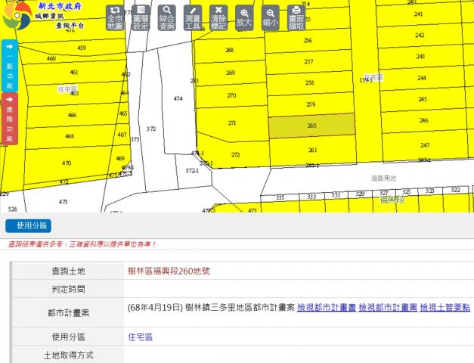This screenshot has height=363, width=474.
Task: Open the 檢視都市計畫書 link
Action: tap(326, 308)
